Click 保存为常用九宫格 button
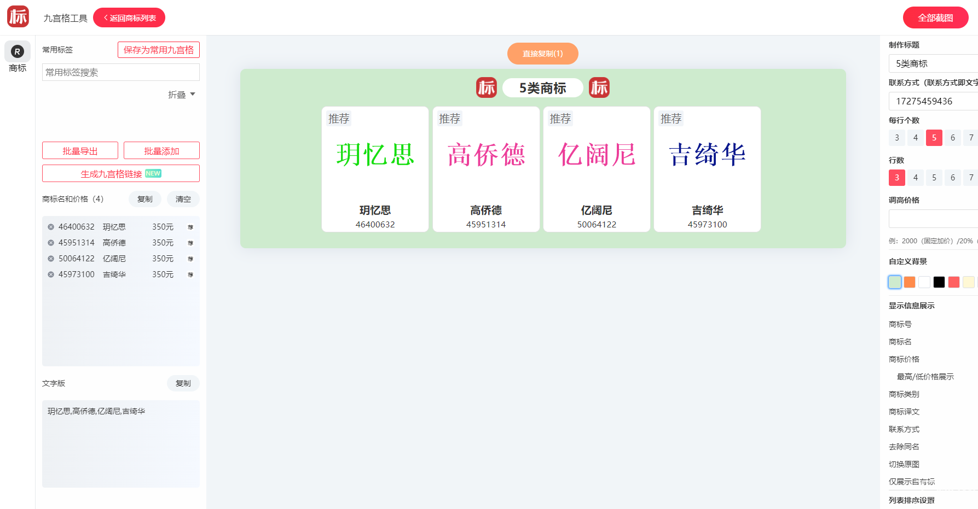 pyautogui.click(x=159, y=50)
